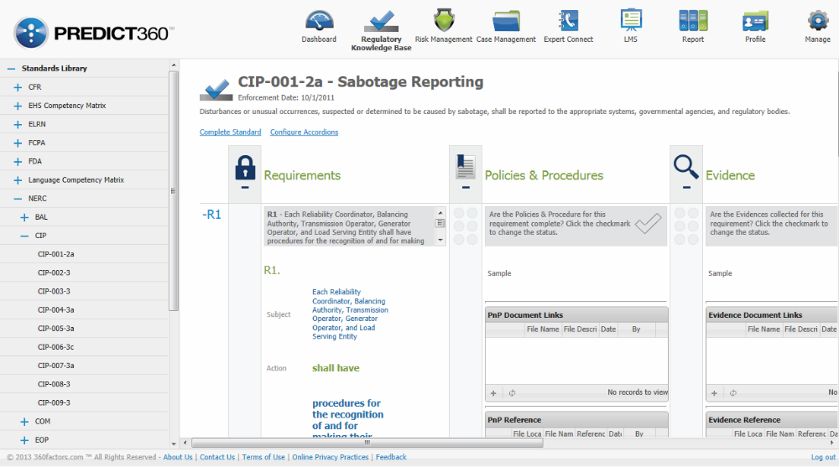Select CIP-003-3 in the tree
This screenshot has height=467, width=839.
54,292
